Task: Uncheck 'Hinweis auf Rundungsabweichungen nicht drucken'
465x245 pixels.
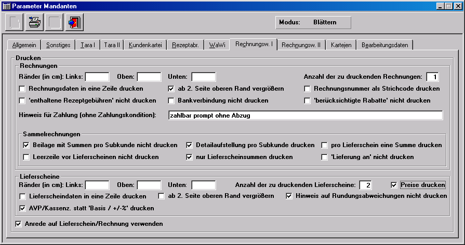Action: click(x=289, y=196)
